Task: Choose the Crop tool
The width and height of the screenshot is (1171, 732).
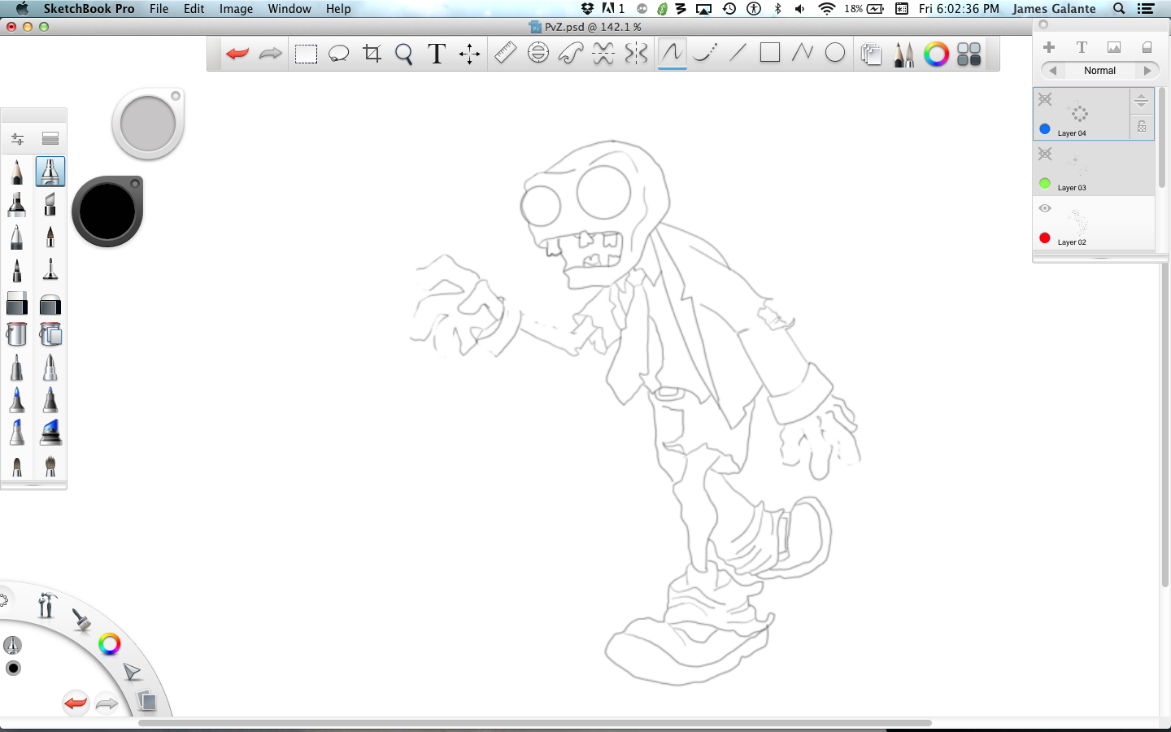Action: [372, 54]
